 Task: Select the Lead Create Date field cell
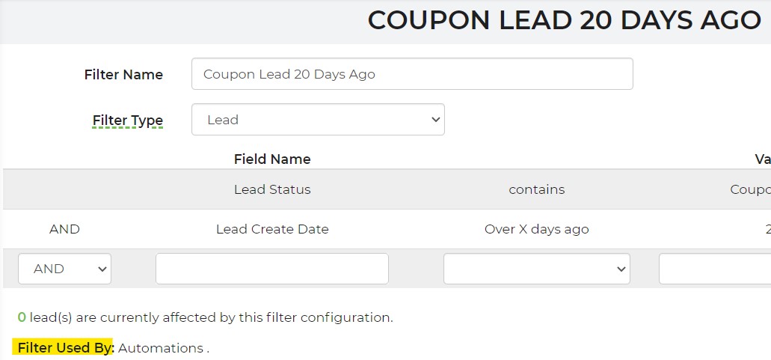coord(272,229)
